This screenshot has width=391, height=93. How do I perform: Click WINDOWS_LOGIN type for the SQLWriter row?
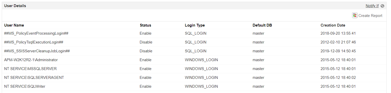pos(201,86)
